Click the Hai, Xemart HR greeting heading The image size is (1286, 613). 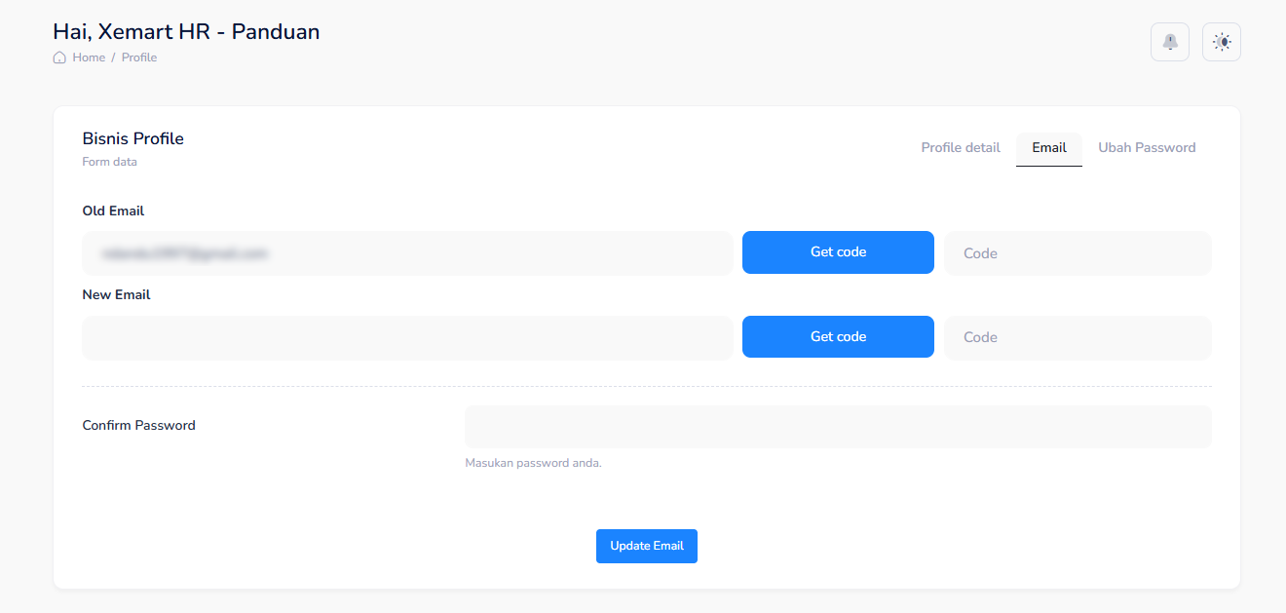point(186,31)
